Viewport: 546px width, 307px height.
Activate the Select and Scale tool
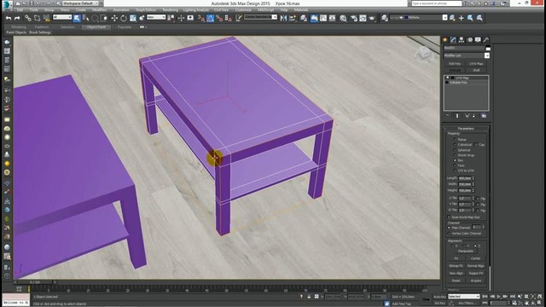click(133, 18)
